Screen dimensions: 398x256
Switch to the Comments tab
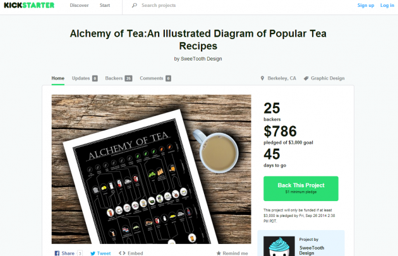click(155, 78)
